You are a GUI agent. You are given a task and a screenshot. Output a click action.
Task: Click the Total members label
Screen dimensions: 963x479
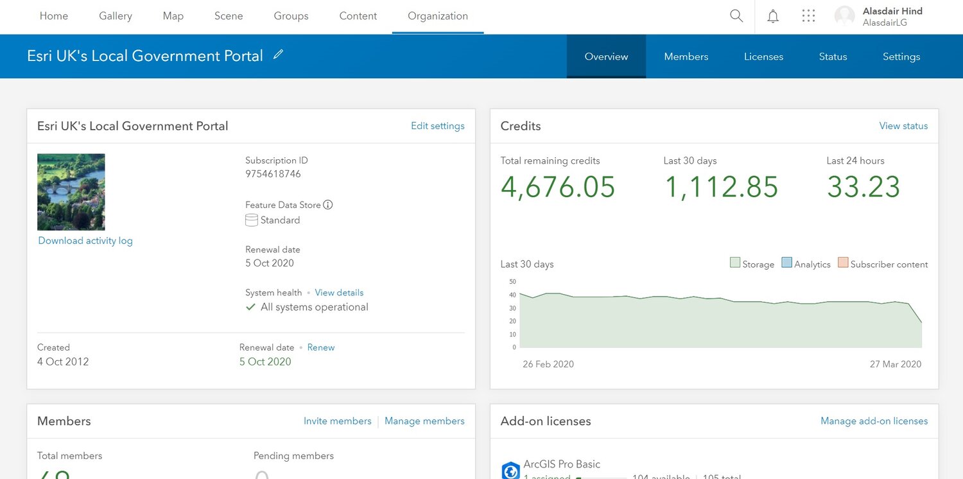[69, 456]
